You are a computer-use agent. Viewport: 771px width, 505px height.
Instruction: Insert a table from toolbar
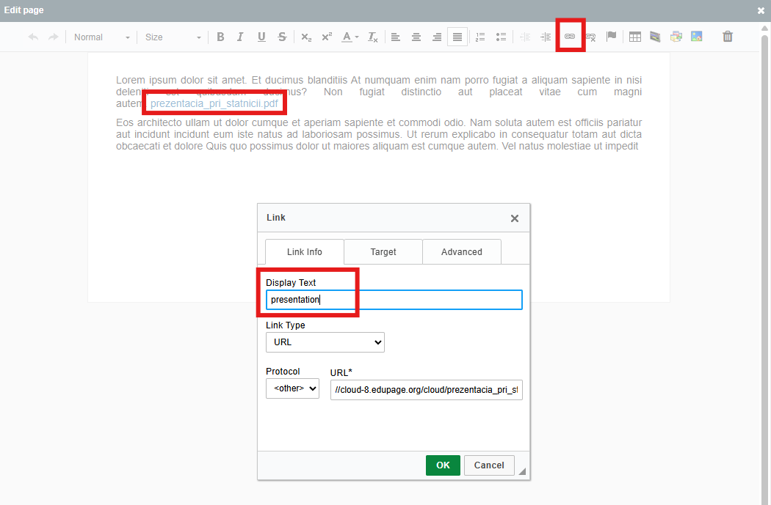635,37
